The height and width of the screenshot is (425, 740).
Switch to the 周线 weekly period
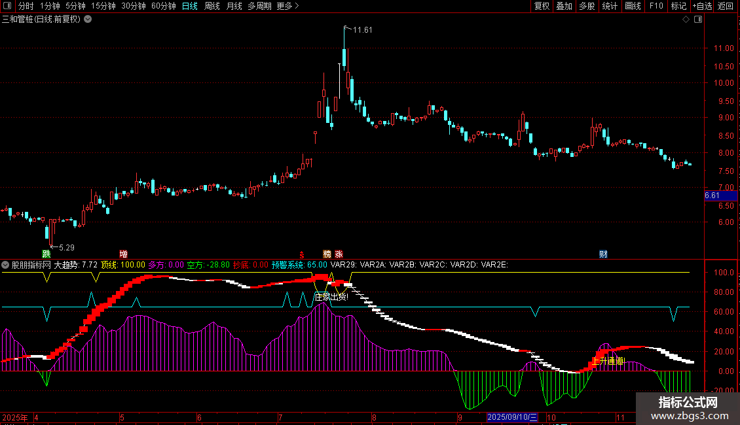[212, 6]
